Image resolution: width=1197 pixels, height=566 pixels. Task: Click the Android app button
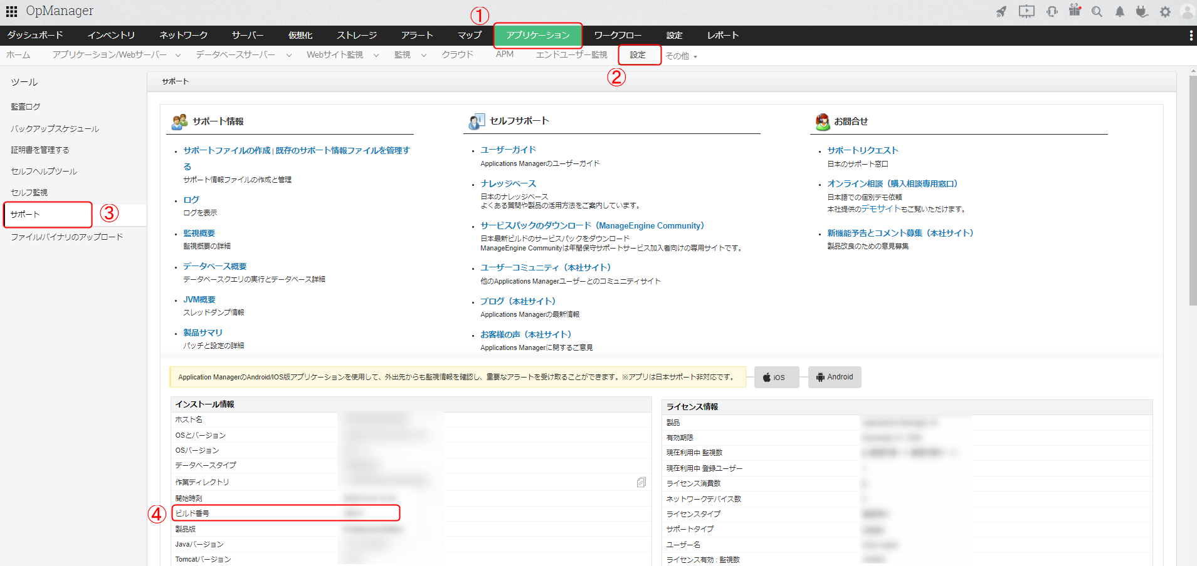pos(835,377)
